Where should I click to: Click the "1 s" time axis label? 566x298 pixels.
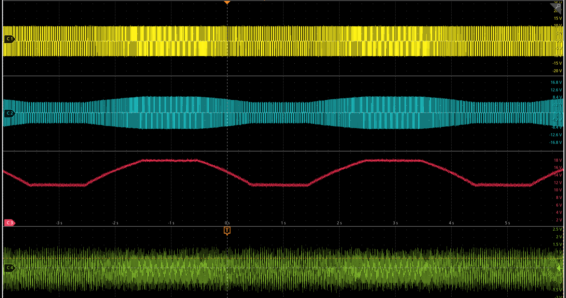pyautogui.click(x=283, y=223)
